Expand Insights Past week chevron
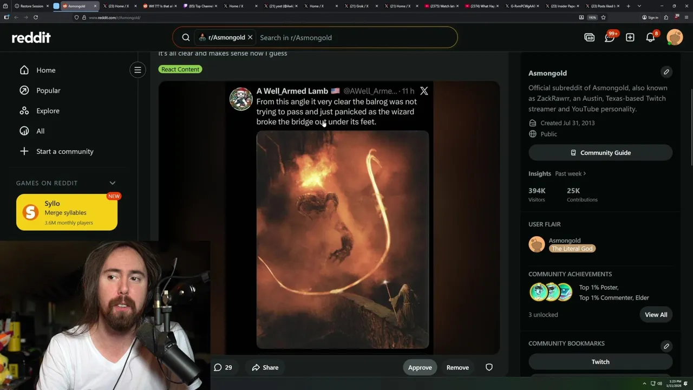693x390 pixels. coord(585,174)
